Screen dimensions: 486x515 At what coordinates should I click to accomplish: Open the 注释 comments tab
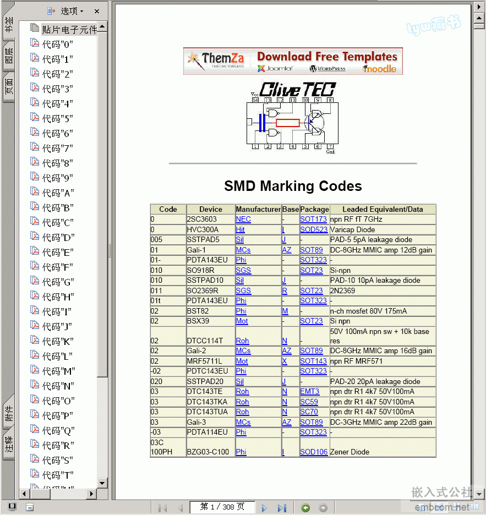click(x=9, y=443)
